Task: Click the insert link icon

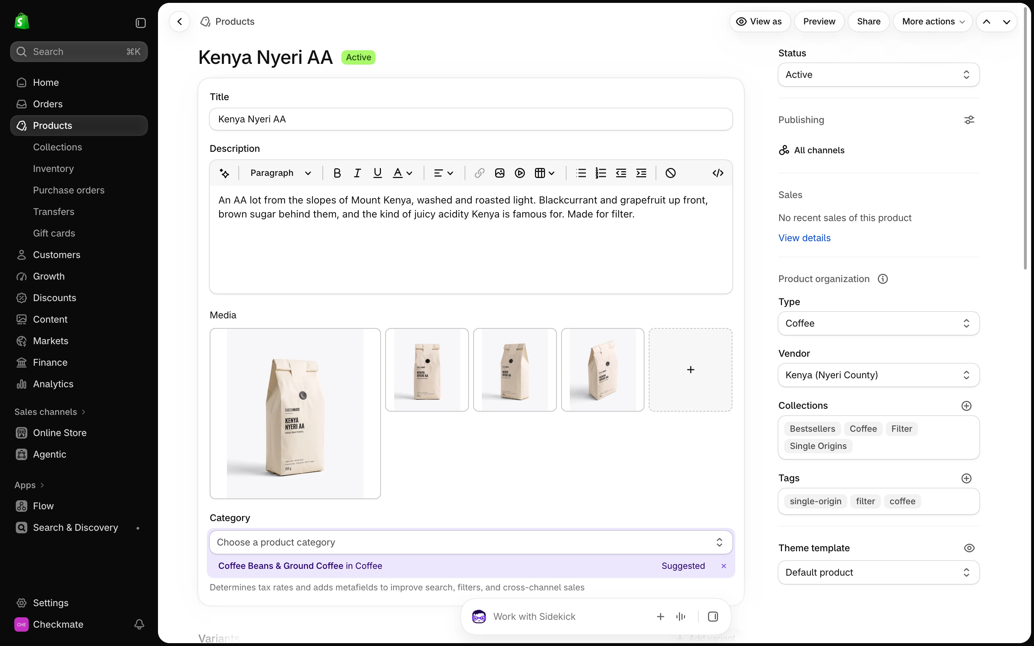Action: pyautogui.click(x=479, y=173)
